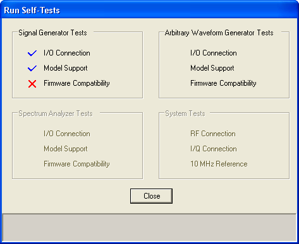Click the blue checkmark beside Model Support
The height and width of the screenshot is (244, 299).
click(x=32, y=68)
